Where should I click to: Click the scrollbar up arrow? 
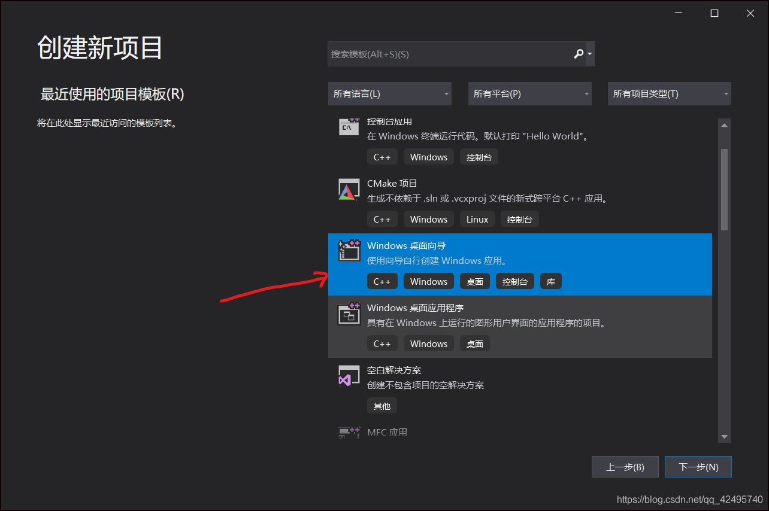coord(724,125)
